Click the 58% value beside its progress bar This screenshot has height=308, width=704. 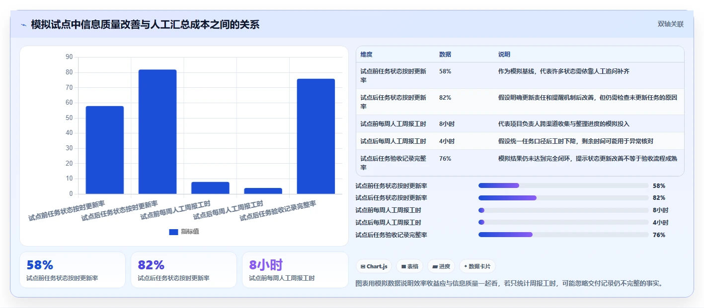tap(659, 185)
